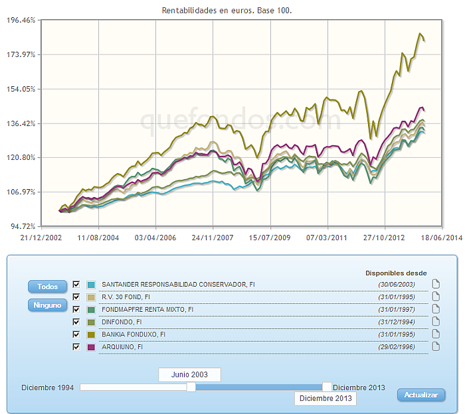465x414 pixels.
Task: Click the right date range slider handle
Action: point(327,387)
